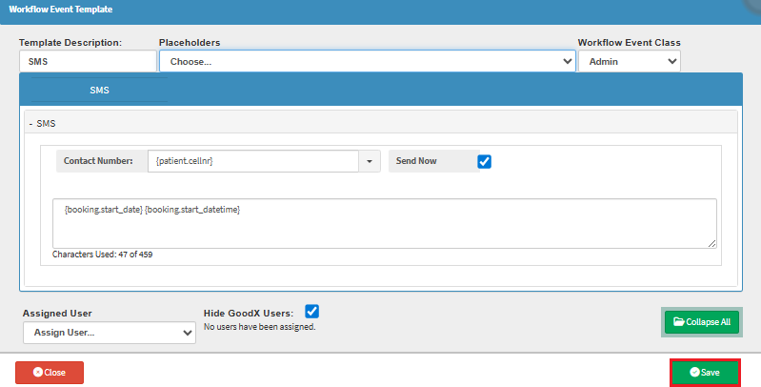Collapse the '- SMS' section header
The height and width of the screenshot is (387, 761).
click(44, 124)
